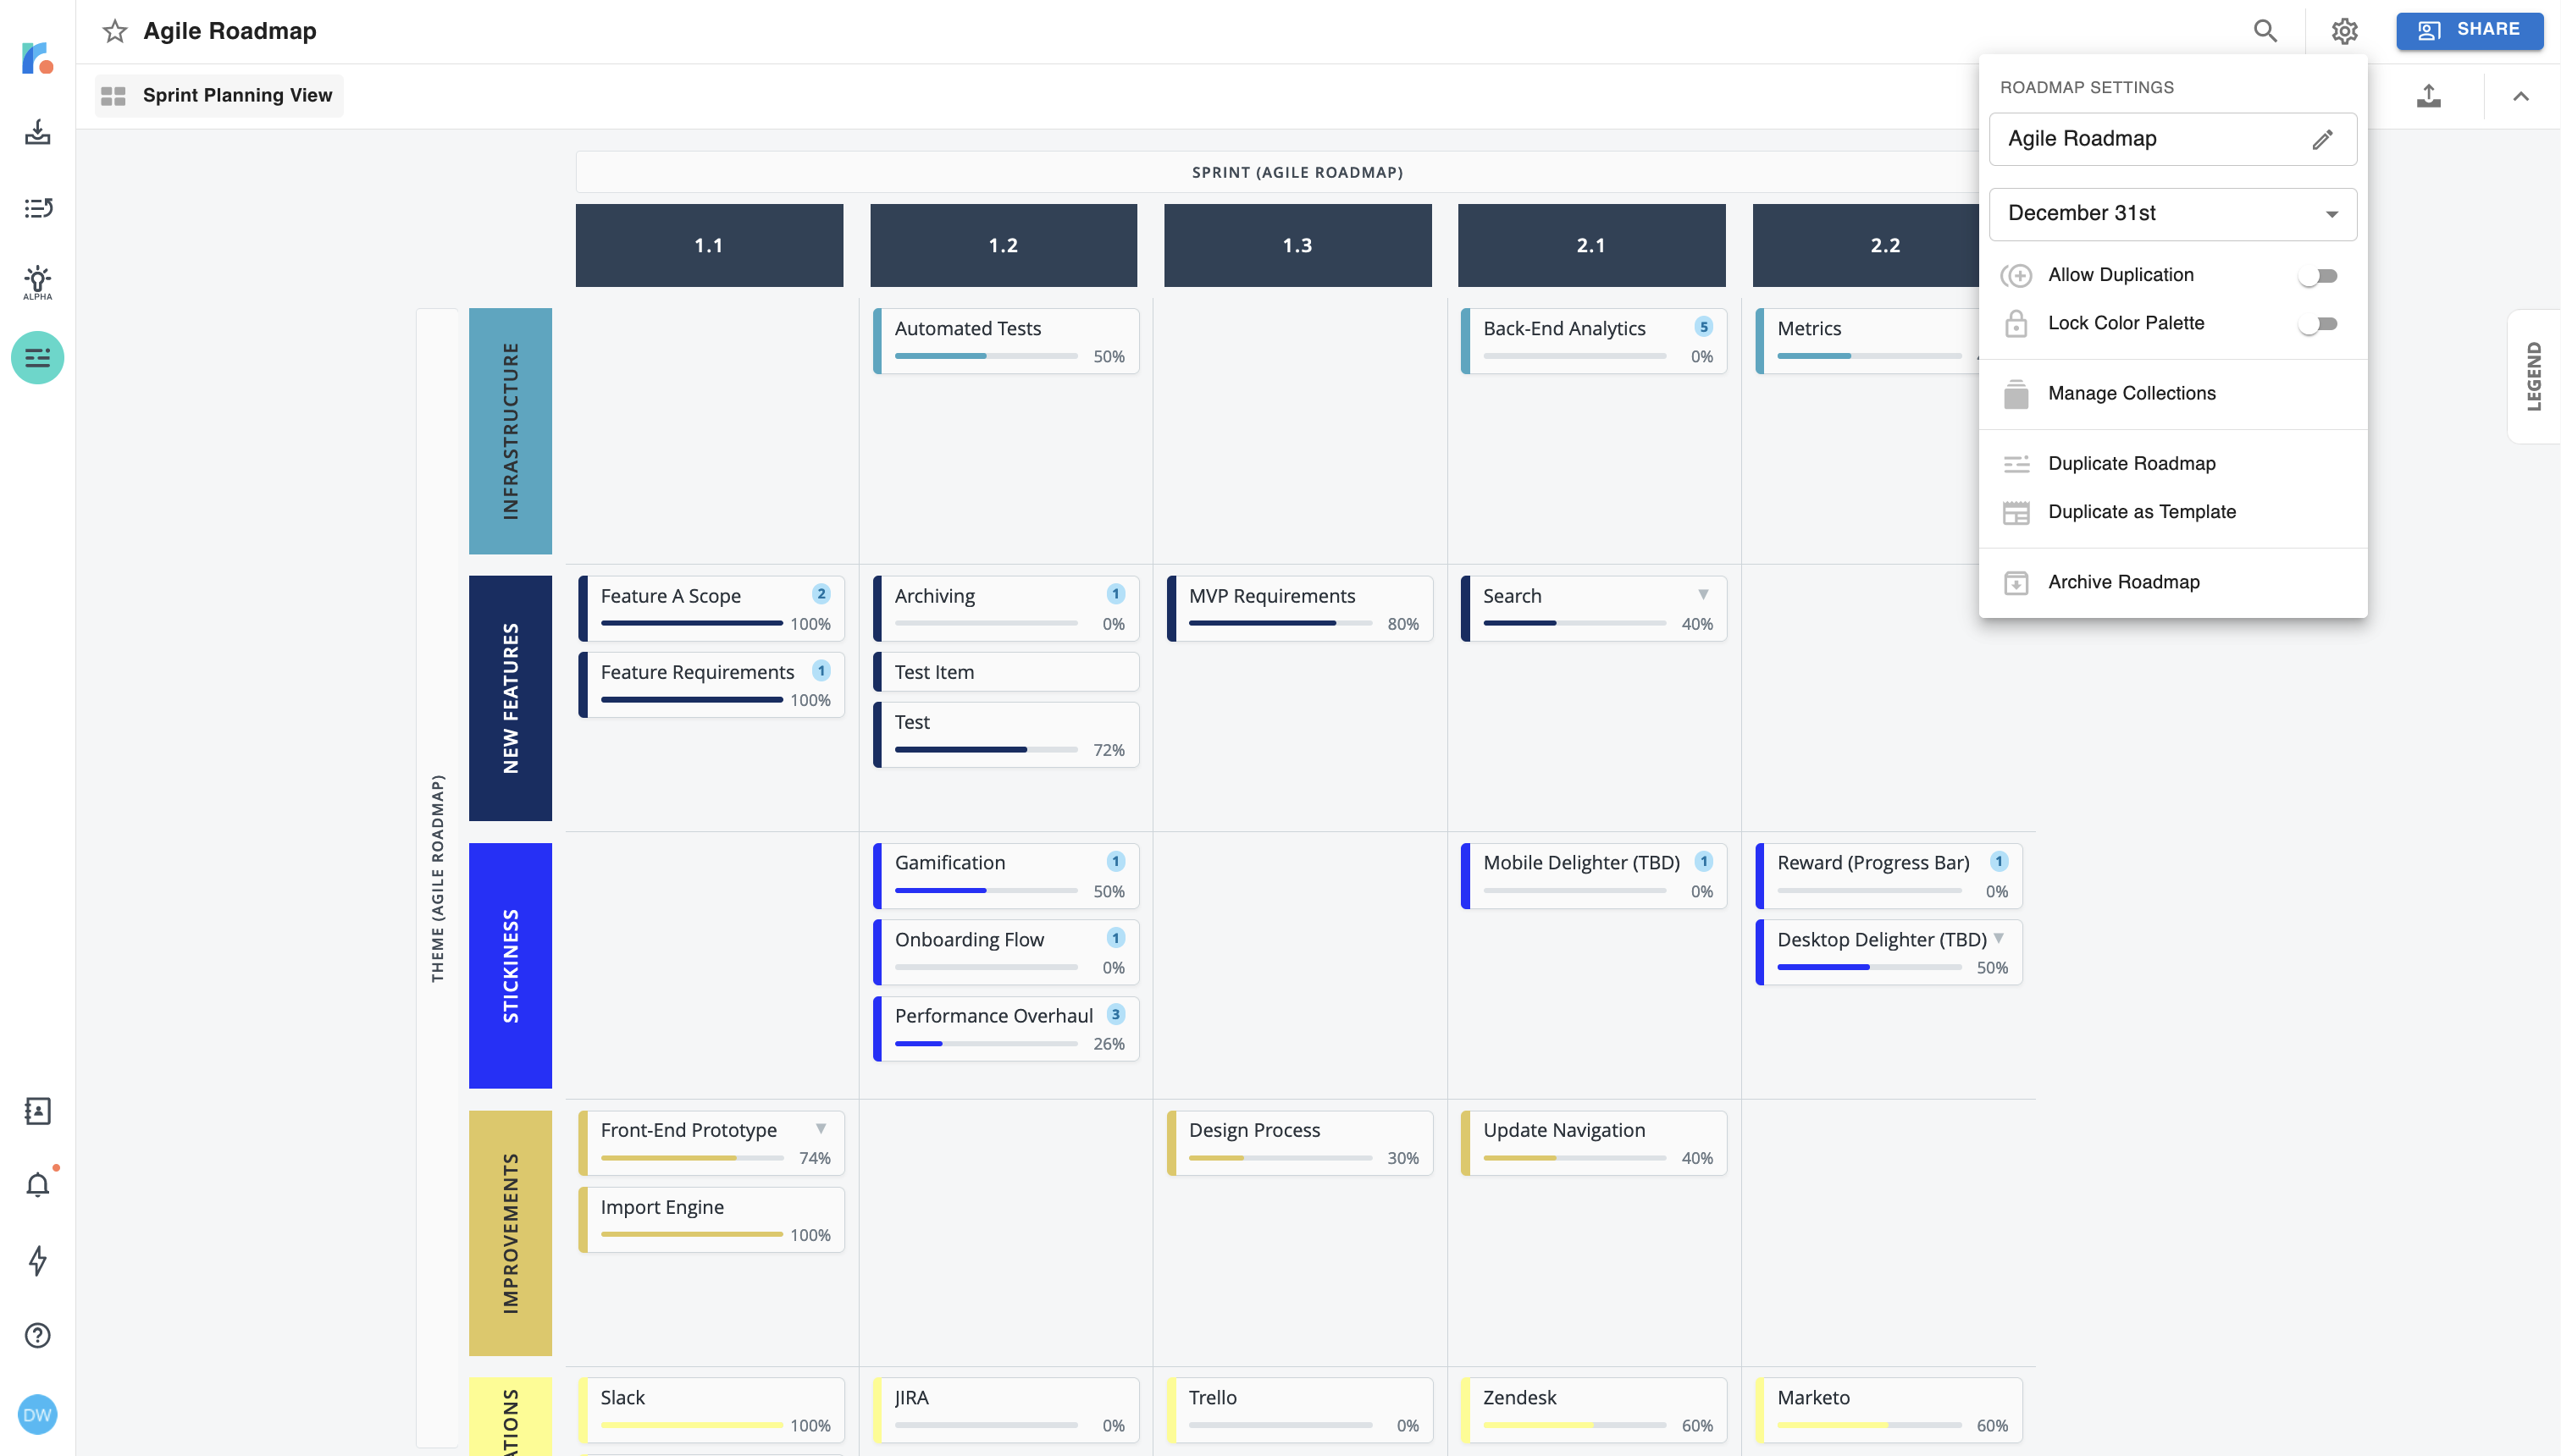Open the Onboarding Flow card
This screenshot has height=1456, width=2561.
click(1006, 953)
